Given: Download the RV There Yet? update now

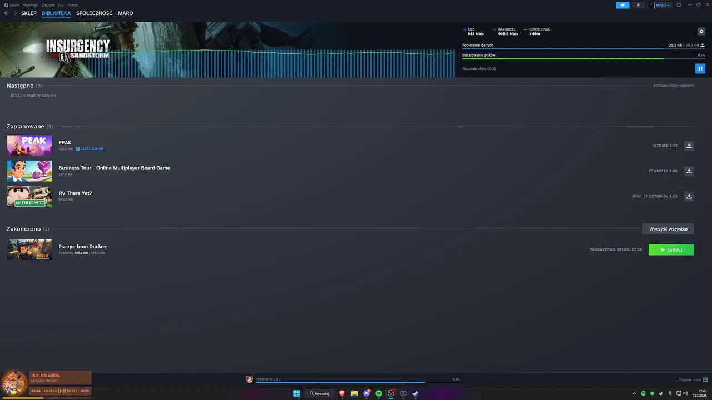Looking at the screenshot, I should point(689,196).
